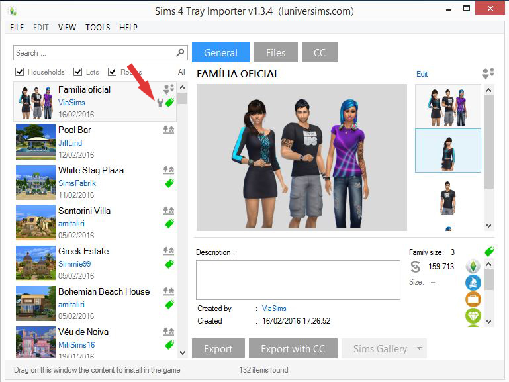Click green tag icon on Véu de Noiva row
Screen dimensions: 509x382
click(x=169, y=345)
